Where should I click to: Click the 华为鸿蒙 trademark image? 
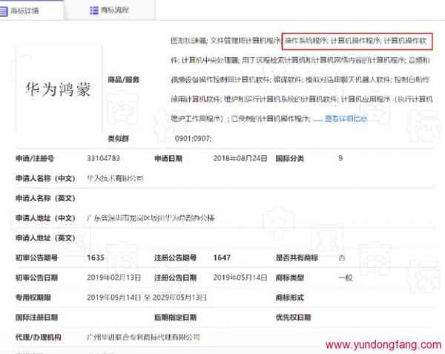tap(59, 89)
